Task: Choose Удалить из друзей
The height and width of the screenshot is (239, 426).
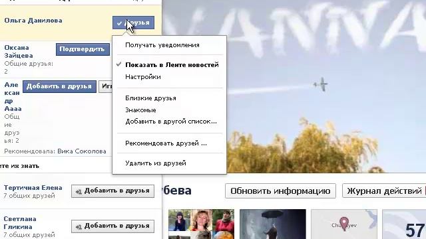Action: [155, 163]
